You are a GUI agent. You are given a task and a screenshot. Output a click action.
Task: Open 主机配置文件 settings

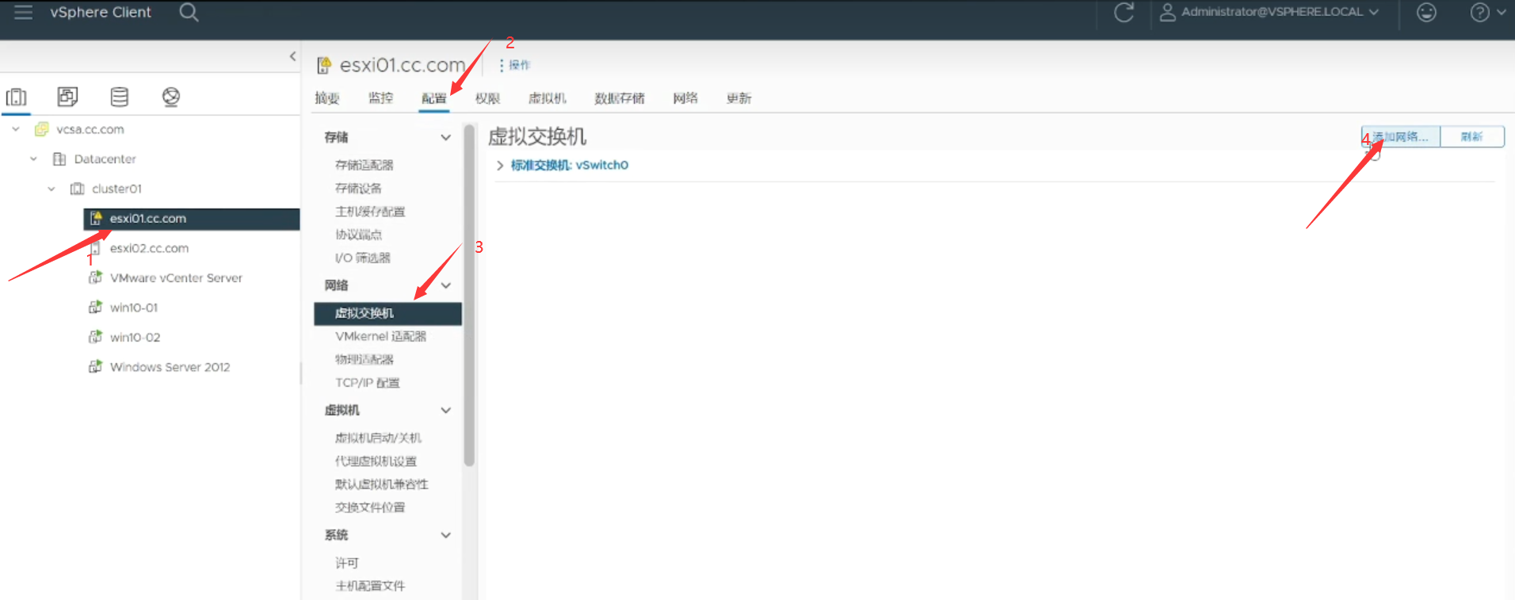click(x=370, y=586)
